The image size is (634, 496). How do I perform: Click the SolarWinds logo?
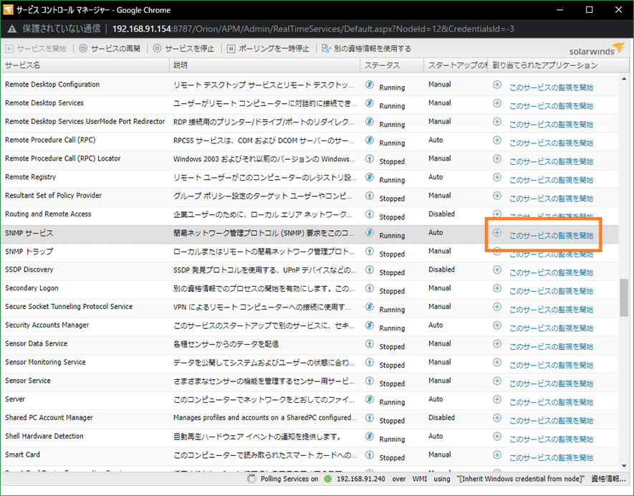coord(597,49)
